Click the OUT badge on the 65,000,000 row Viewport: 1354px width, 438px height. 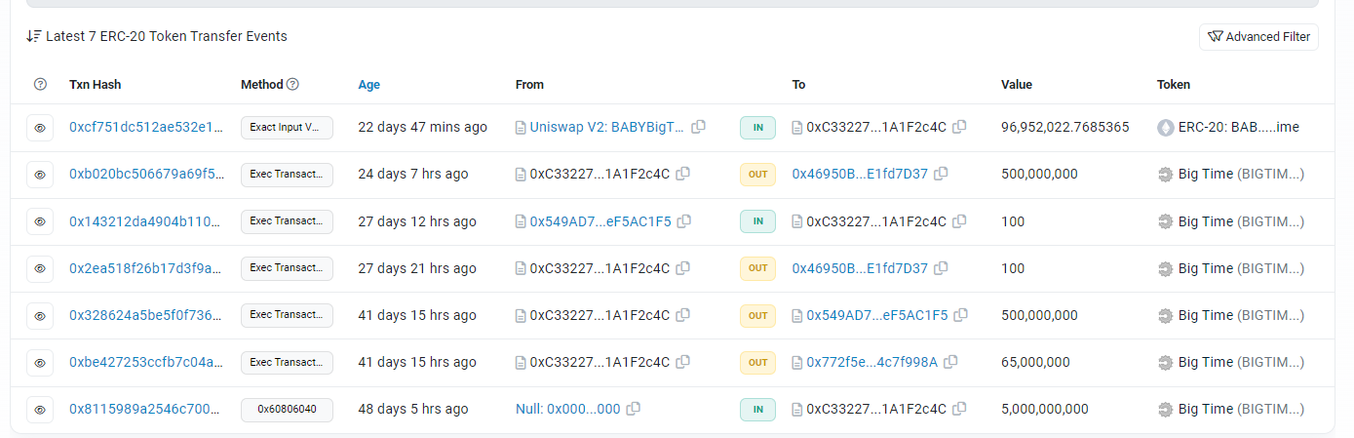757,362
